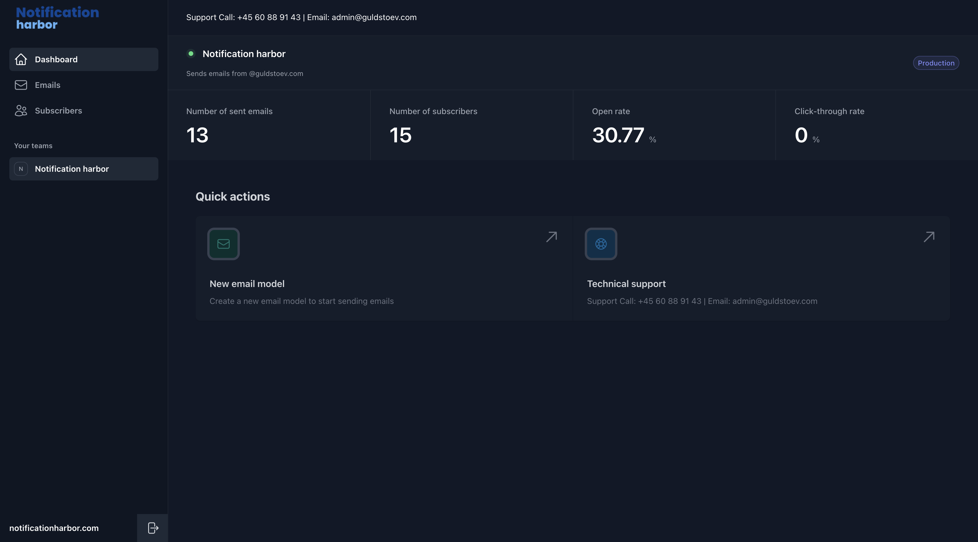Click the Dashboard home icon
The image size is (978, 542).
[x=21, y=59]
